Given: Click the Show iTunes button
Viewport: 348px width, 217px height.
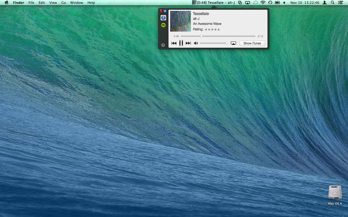Looking at the screenshot, I should 252,43.
